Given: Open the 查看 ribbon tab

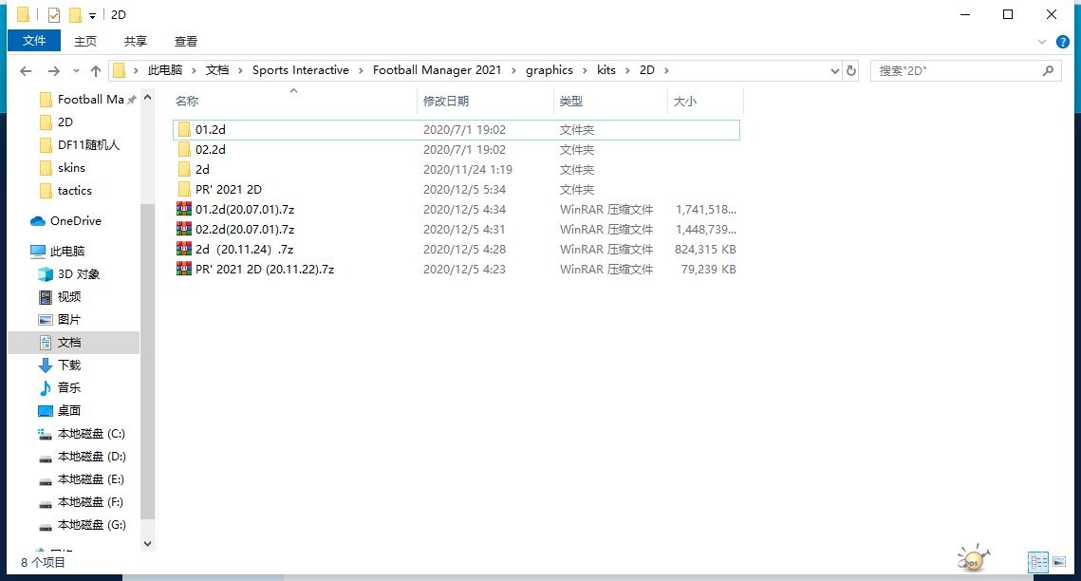Looking at the screenshot, I should click(x=186, y=41).
